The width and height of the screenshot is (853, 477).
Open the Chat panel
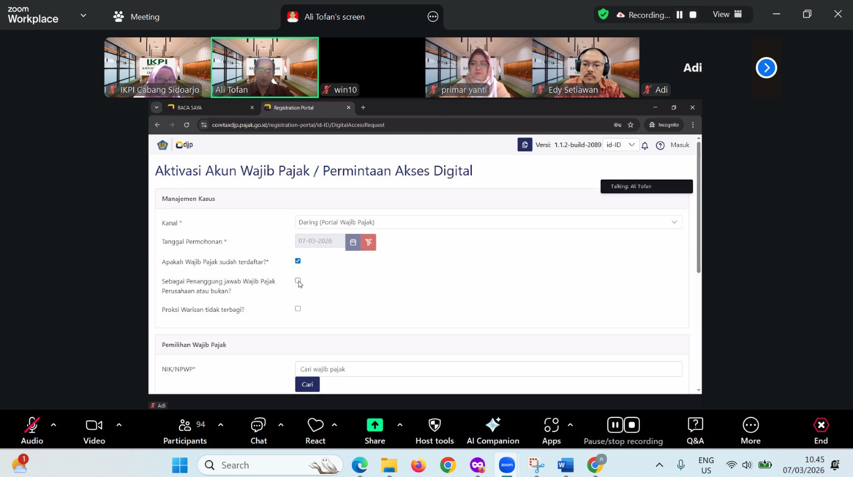click(x=259, y=431)
